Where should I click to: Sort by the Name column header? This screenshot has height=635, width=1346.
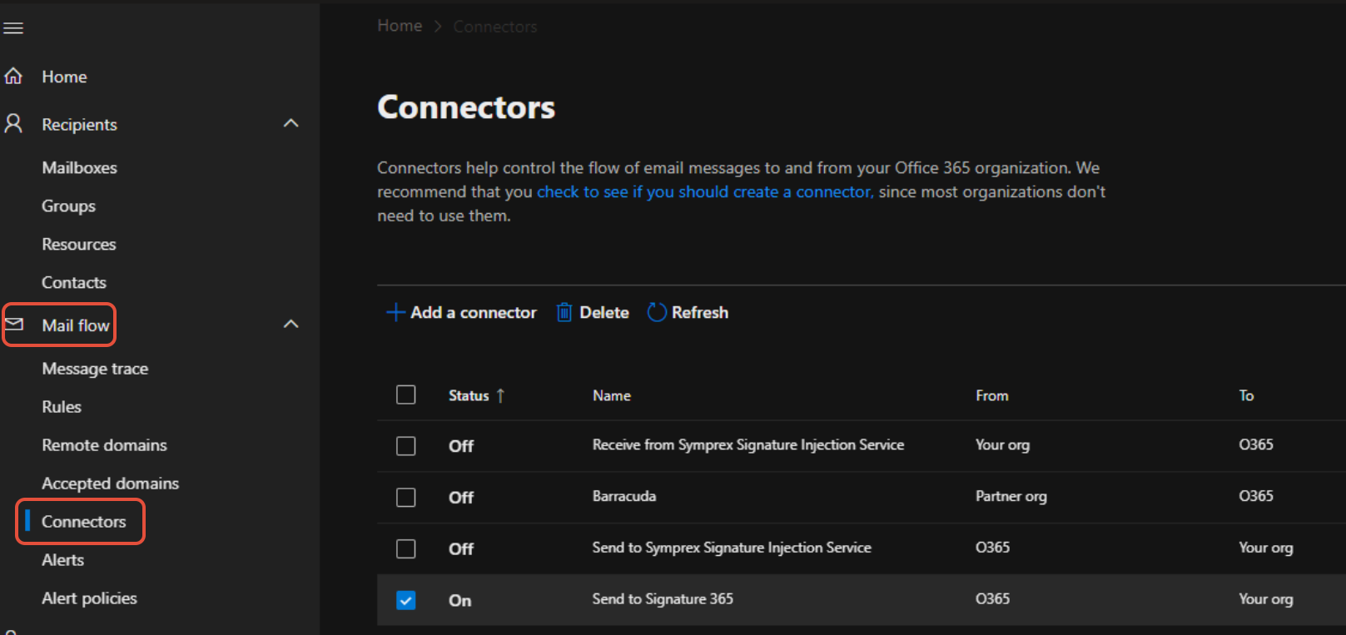tap(612, 395)
